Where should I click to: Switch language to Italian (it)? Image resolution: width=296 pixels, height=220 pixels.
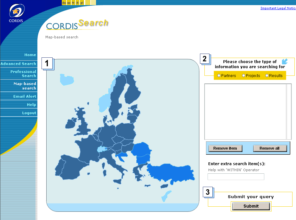point(77,3)
